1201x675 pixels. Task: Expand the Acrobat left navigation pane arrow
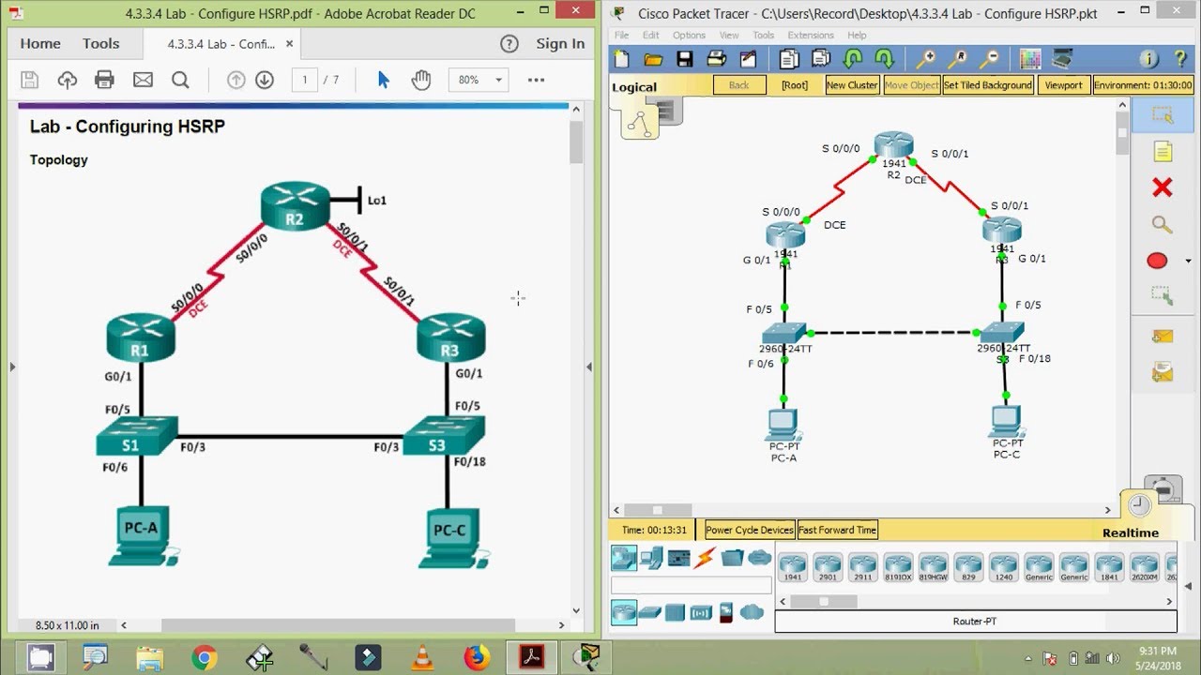(12, 367)
